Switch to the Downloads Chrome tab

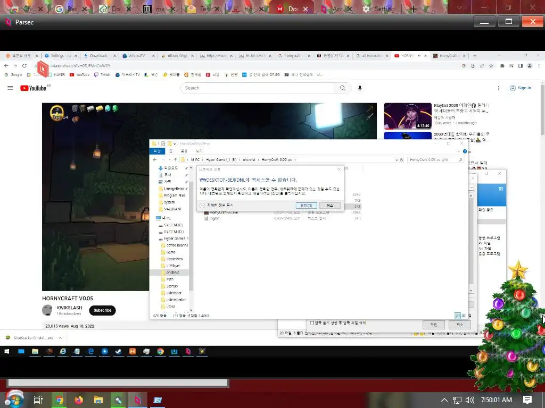click(98, 55)
